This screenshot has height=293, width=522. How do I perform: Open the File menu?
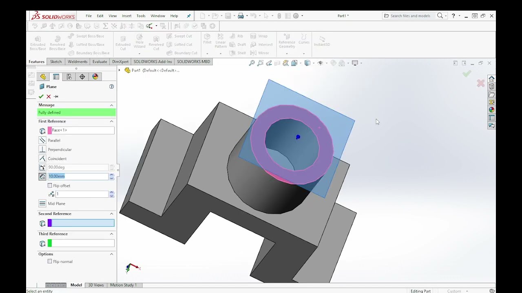tap(88, 16)
